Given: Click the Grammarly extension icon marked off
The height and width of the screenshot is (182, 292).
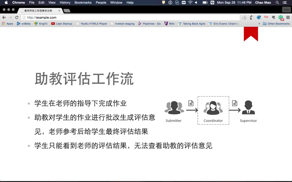Looking at the screenshot, I should [x=281, y=18].
